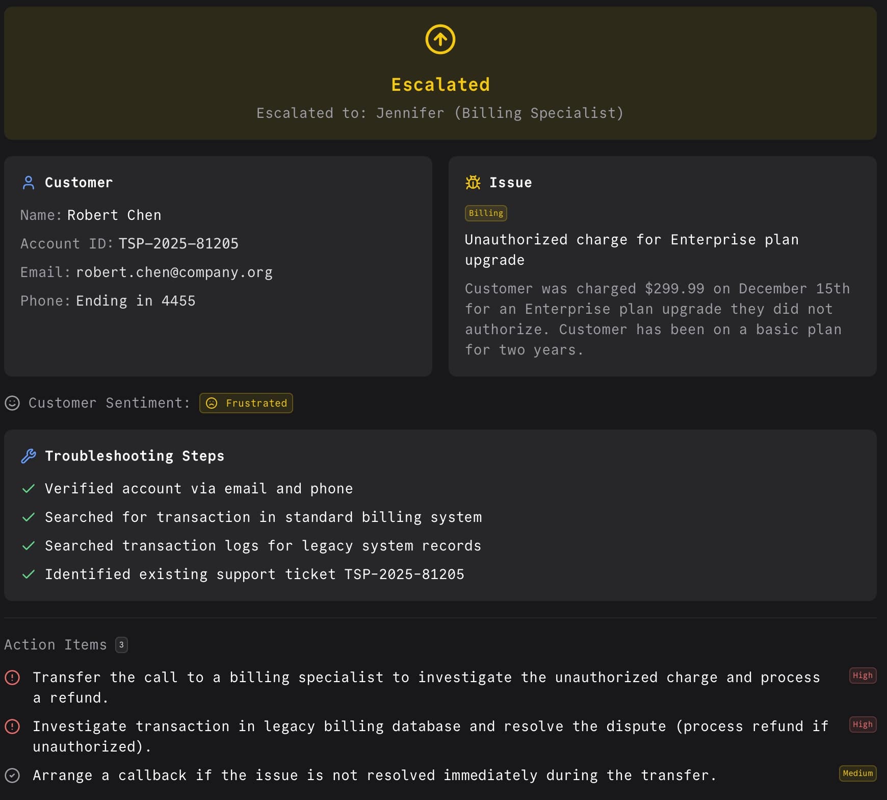
Task: Collapse the Troubleshooting Steps section
Action: pyautogui.click(x=135, y=456)
